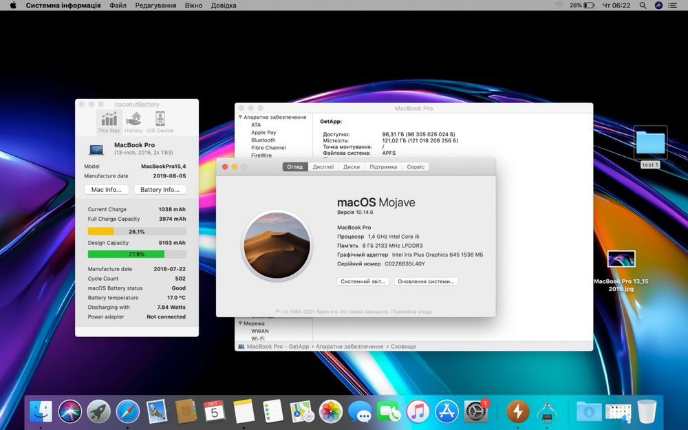Switch to the Дисплеї tab
Viewport: 688px width, 430px height.
[323, 166]
